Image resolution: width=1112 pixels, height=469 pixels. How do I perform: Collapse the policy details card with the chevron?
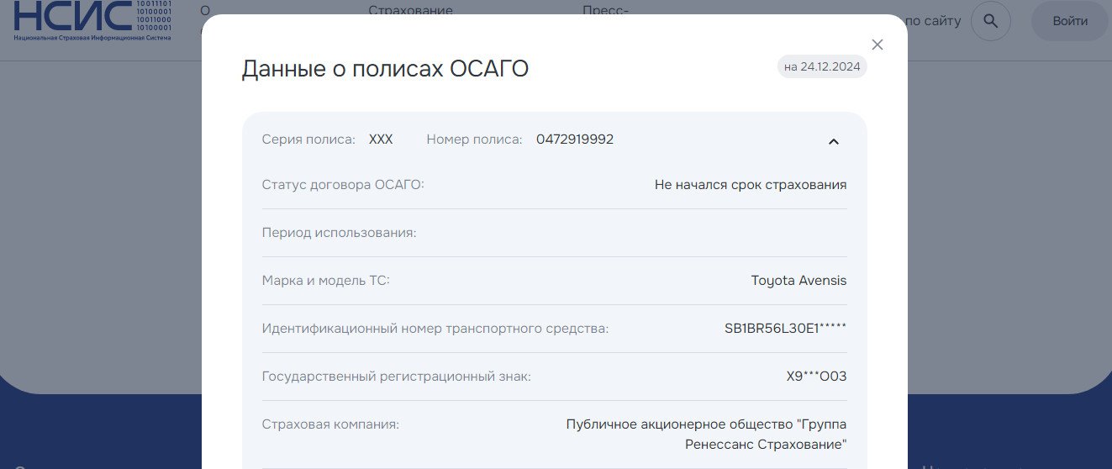coord(833,141)
